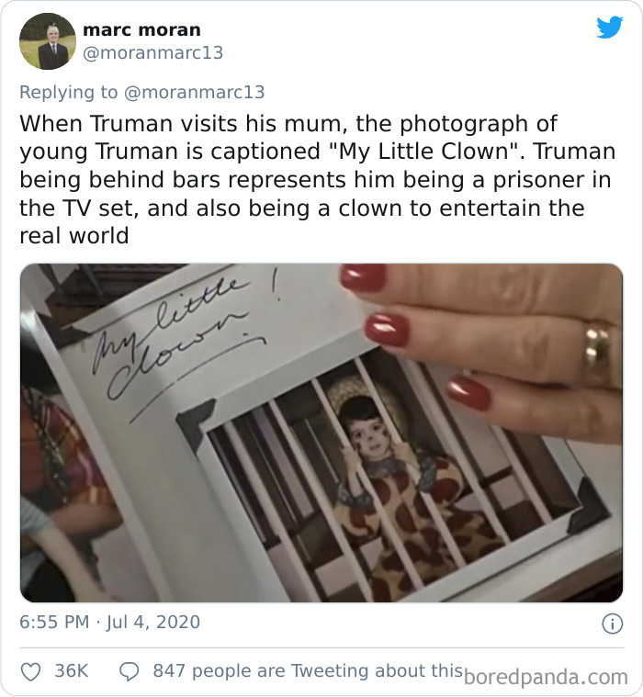Select the tweet text about Truman's mum
The width and height of the screenshot is (643, 697).
pyautogui.click(x=318, y=180)
